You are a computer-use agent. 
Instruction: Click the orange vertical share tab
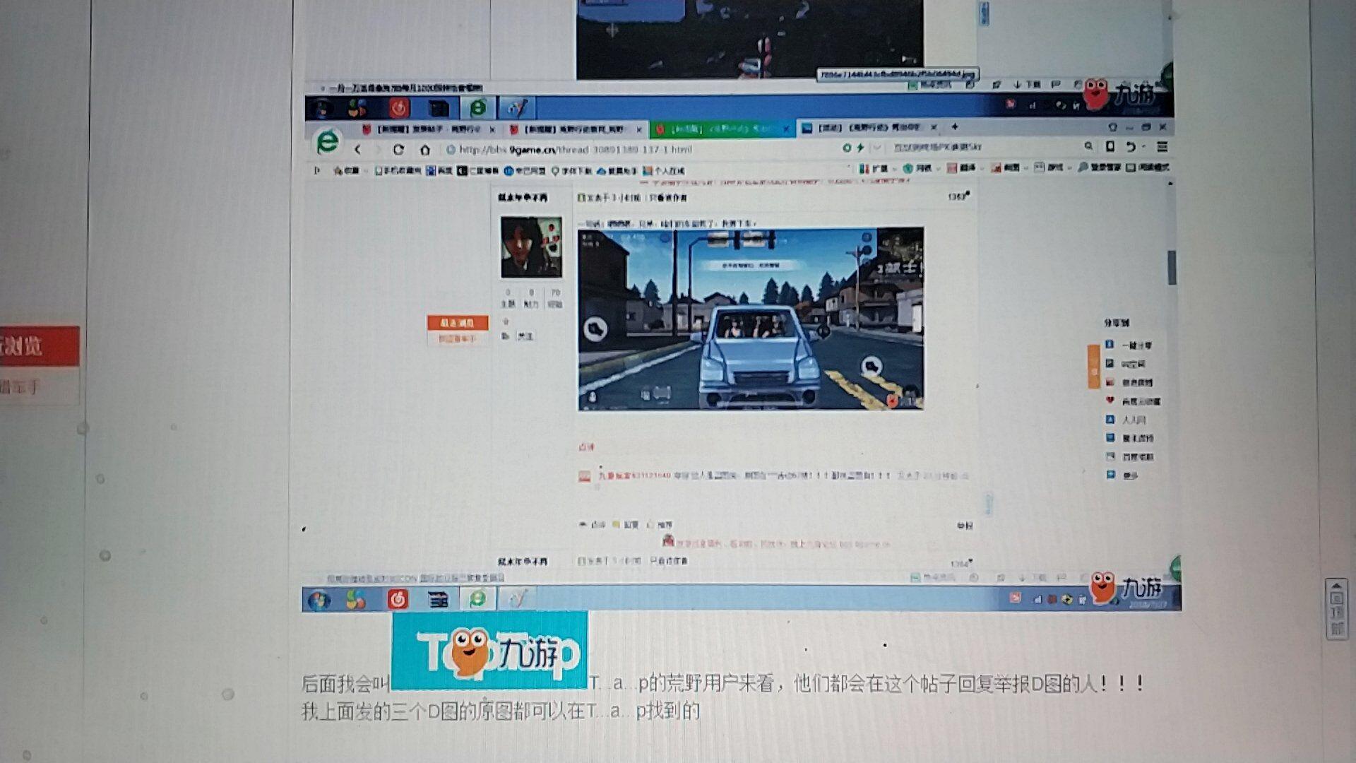(1093, 366)
